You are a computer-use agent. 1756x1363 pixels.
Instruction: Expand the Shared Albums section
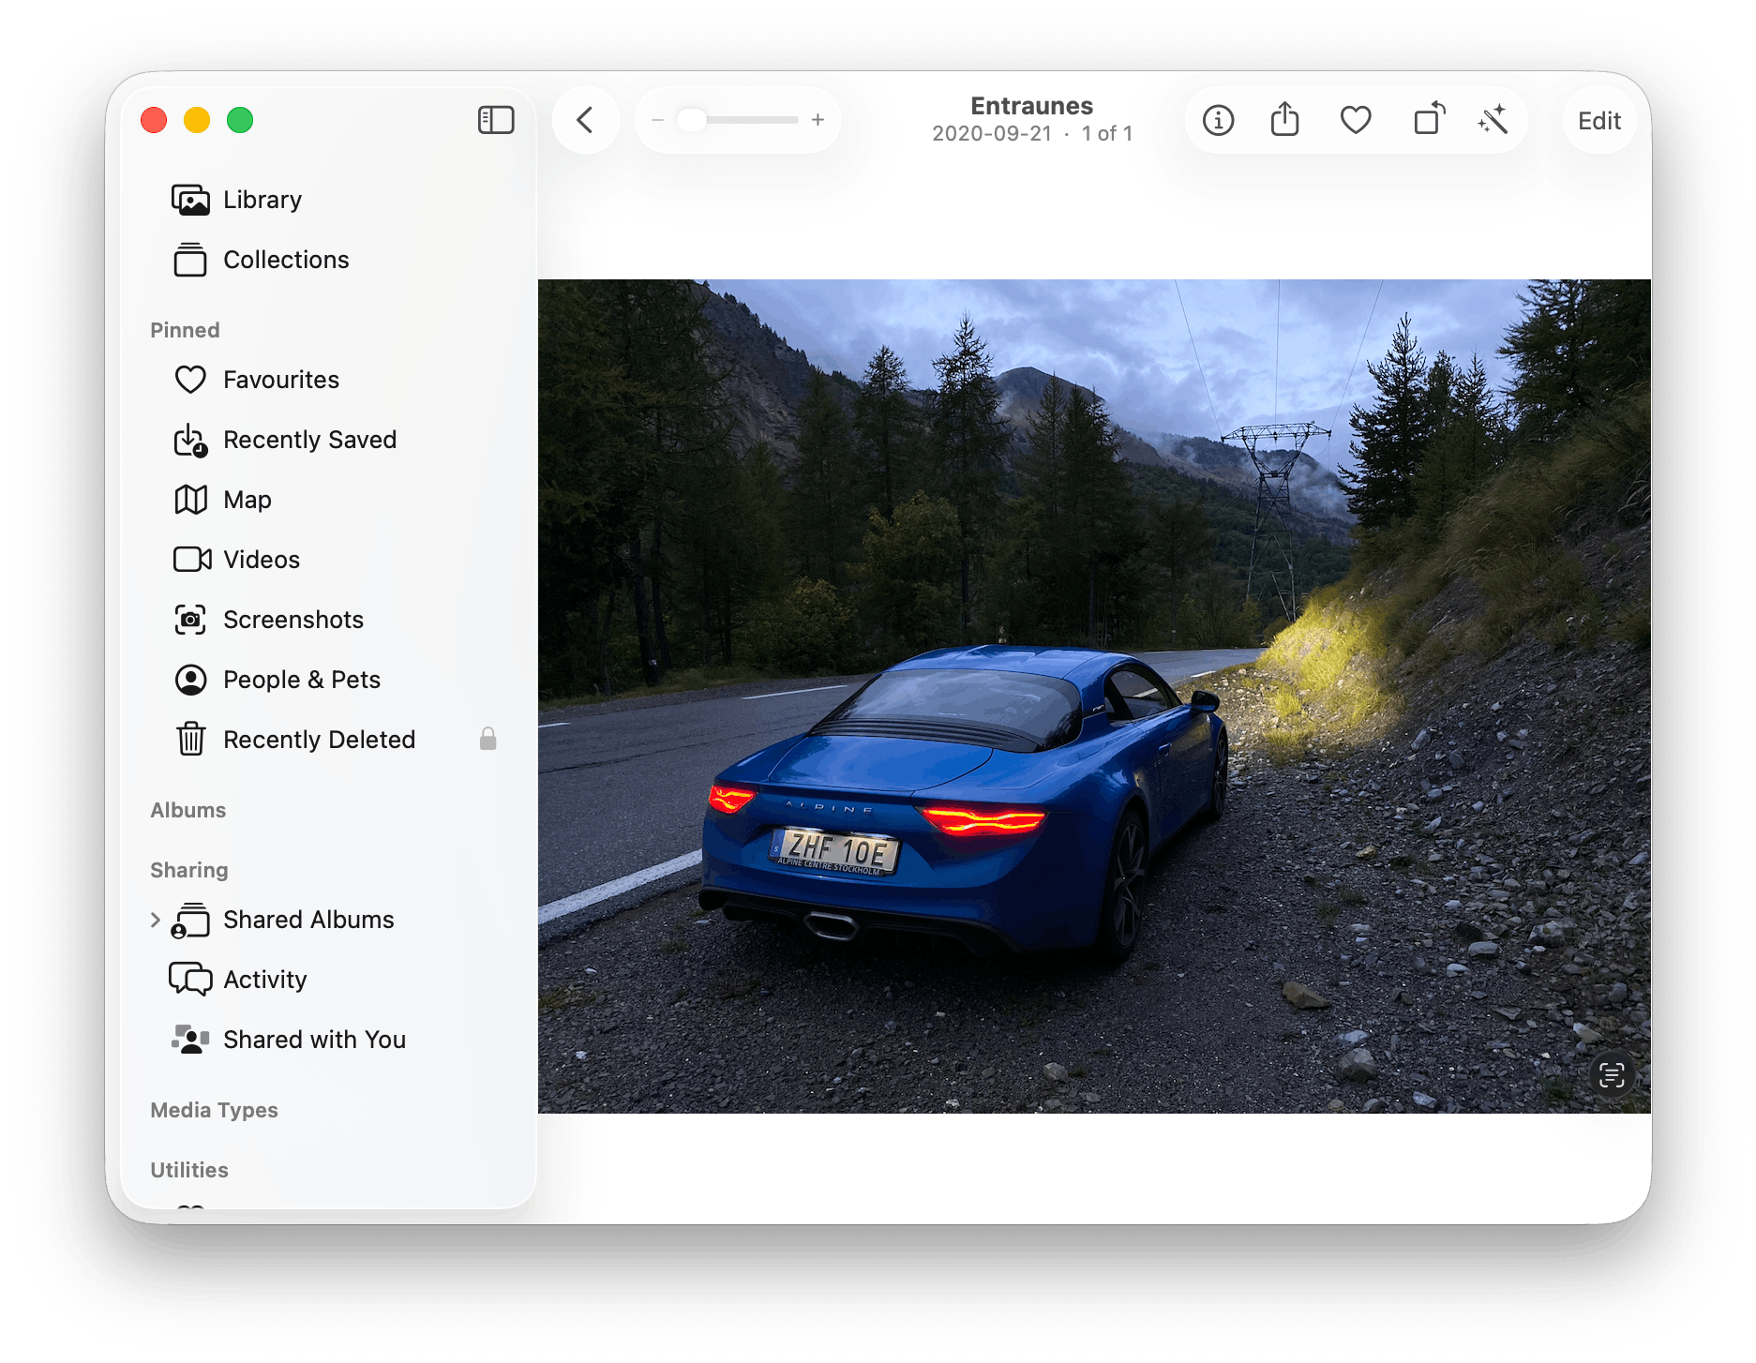tap(156, 920)
